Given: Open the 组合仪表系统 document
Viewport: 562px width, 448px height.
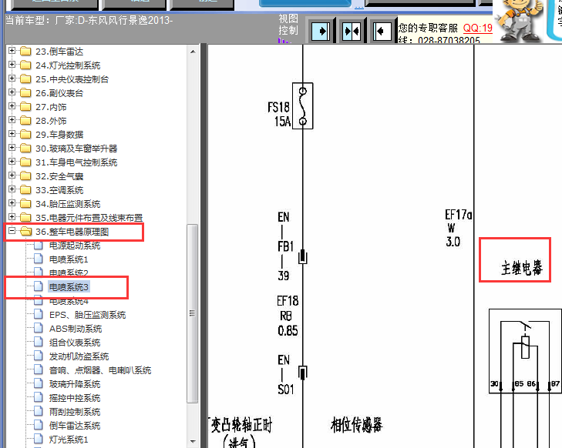Looking at the screenshot, I should click(x=75, y=343).
